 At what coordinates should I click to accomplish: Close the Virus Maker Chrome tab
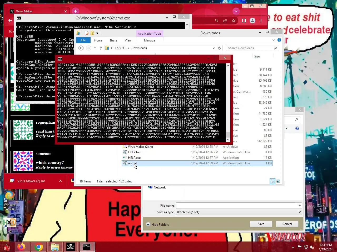66,11
